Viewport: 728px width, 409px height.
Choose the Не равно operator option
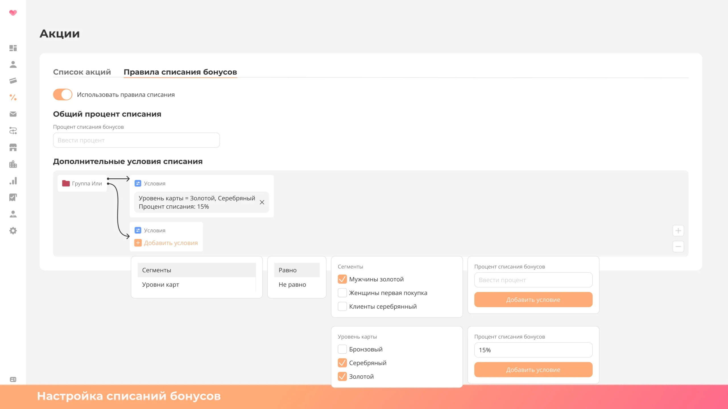(292, 285)
